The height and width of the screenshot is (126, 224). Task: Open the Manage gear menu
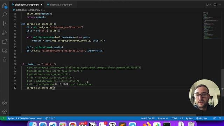coord(5,112)
